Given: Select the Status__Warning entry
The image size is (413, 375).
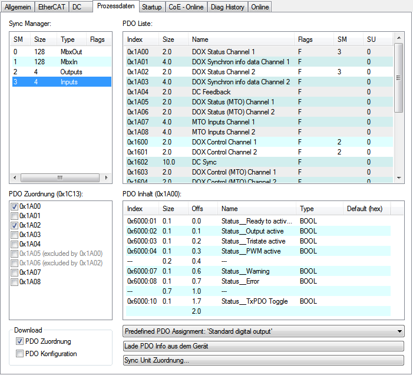Looking at the screenshot, I should pyautogui.click(x=258, y=271).
